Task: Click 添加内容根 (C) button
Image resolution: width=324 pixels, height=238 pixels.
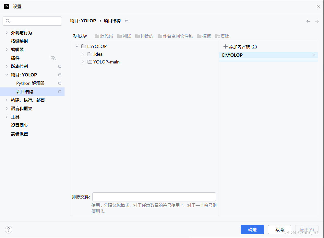Action: [x=240, y=47]
